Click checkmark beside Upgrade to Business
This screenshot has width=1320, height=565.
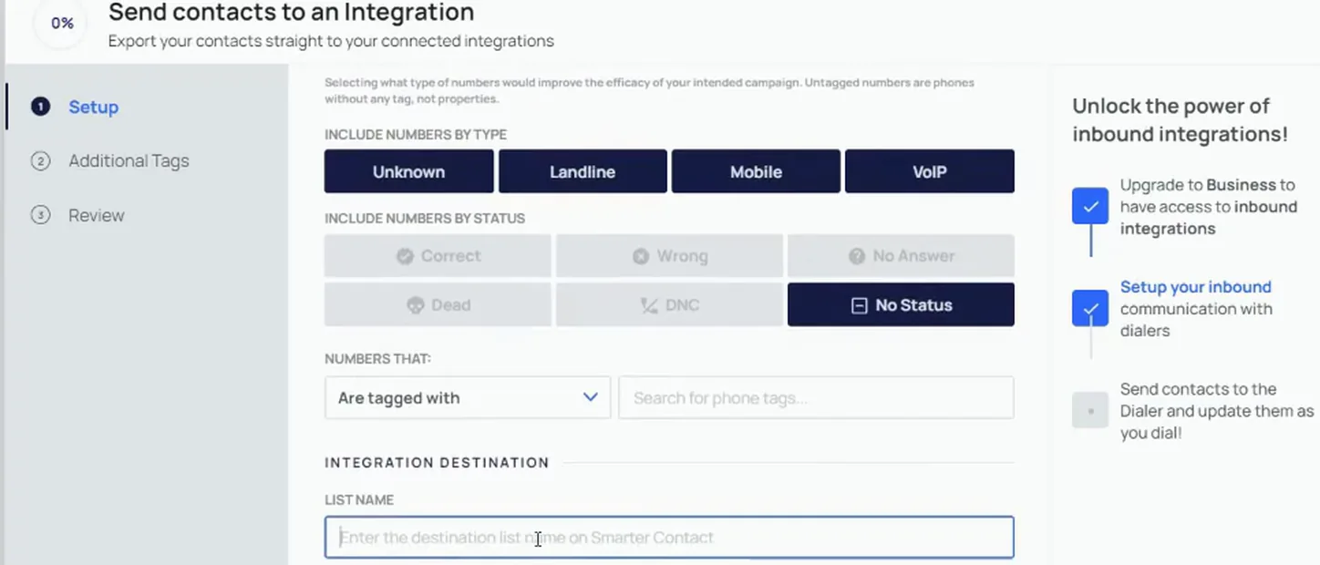pyautogui.click(x=1090, y=206)
